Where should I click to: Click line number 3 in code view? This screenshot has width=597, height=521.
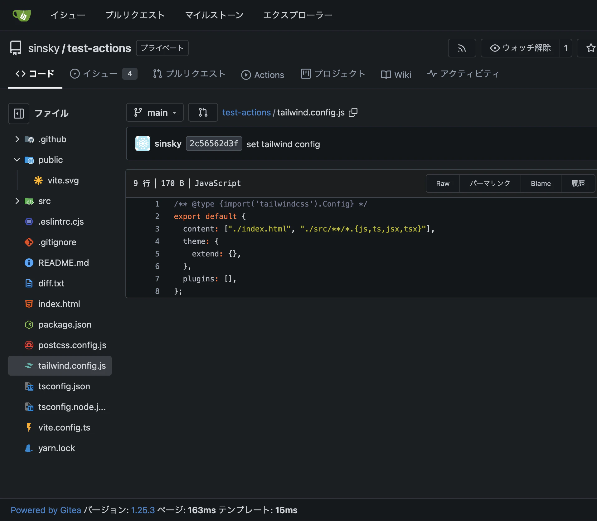point(157,229)
